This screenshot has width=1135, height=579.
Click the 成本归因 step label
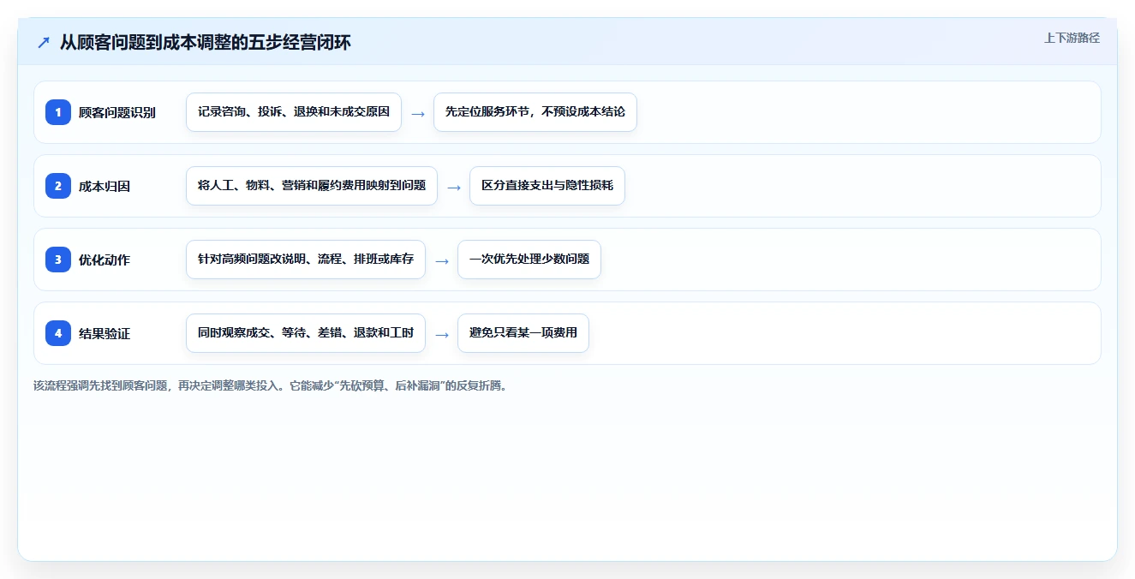[105, 186]
